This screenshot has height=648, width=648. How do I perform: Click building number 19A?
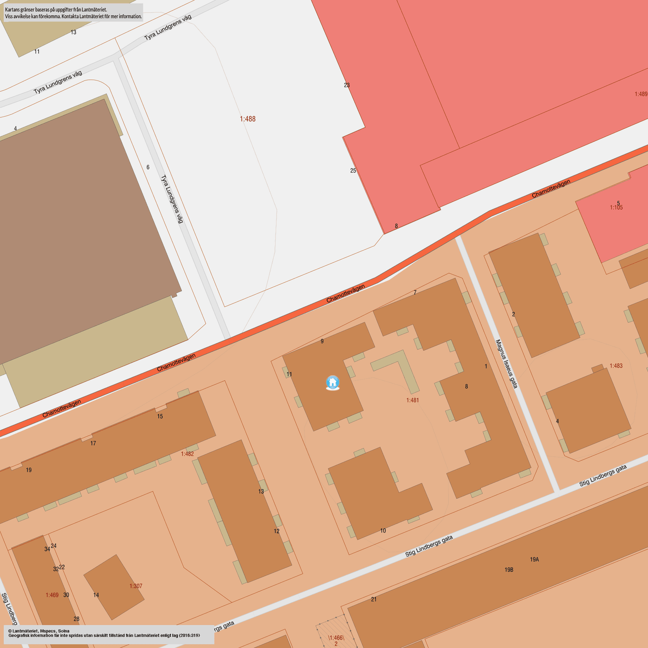(x=534, y=559)
